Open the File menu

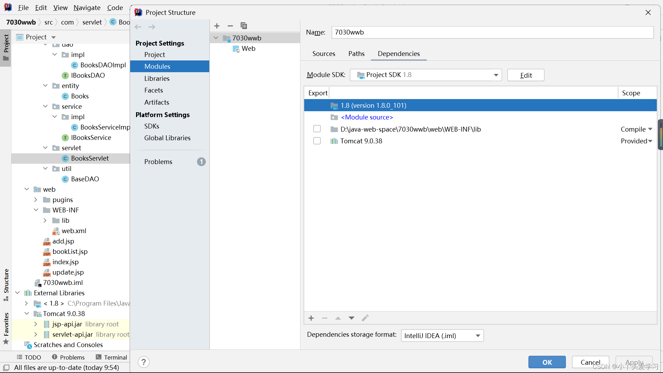pyautogui.click(x=23, y=8)
